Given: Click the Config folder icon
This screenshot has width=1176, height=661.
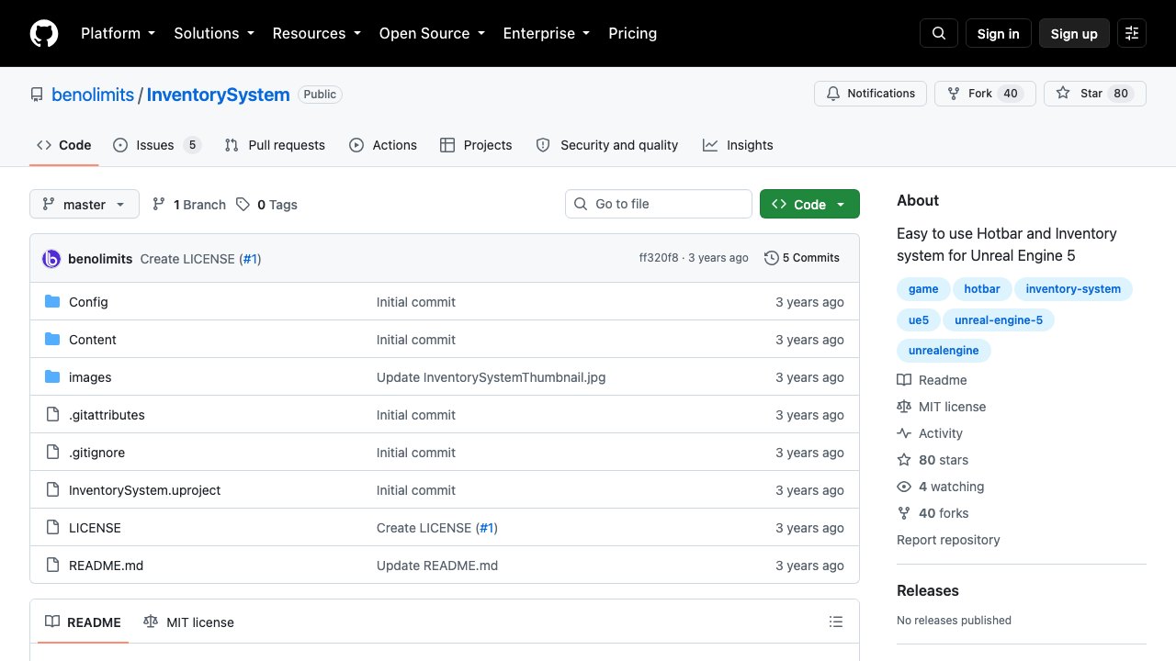Looking at the screenshot, I should [x=52, y=302].
